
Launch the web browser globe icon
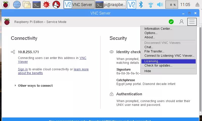(x=17, y=5)
